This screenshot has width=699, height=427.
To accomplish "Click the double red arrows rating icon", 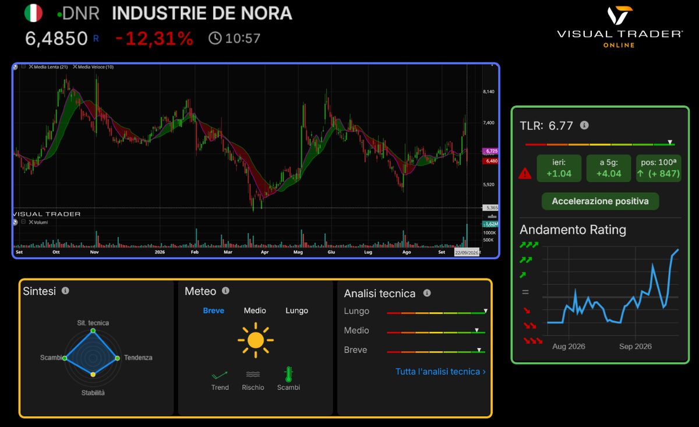I will click(x=529, y=326).
